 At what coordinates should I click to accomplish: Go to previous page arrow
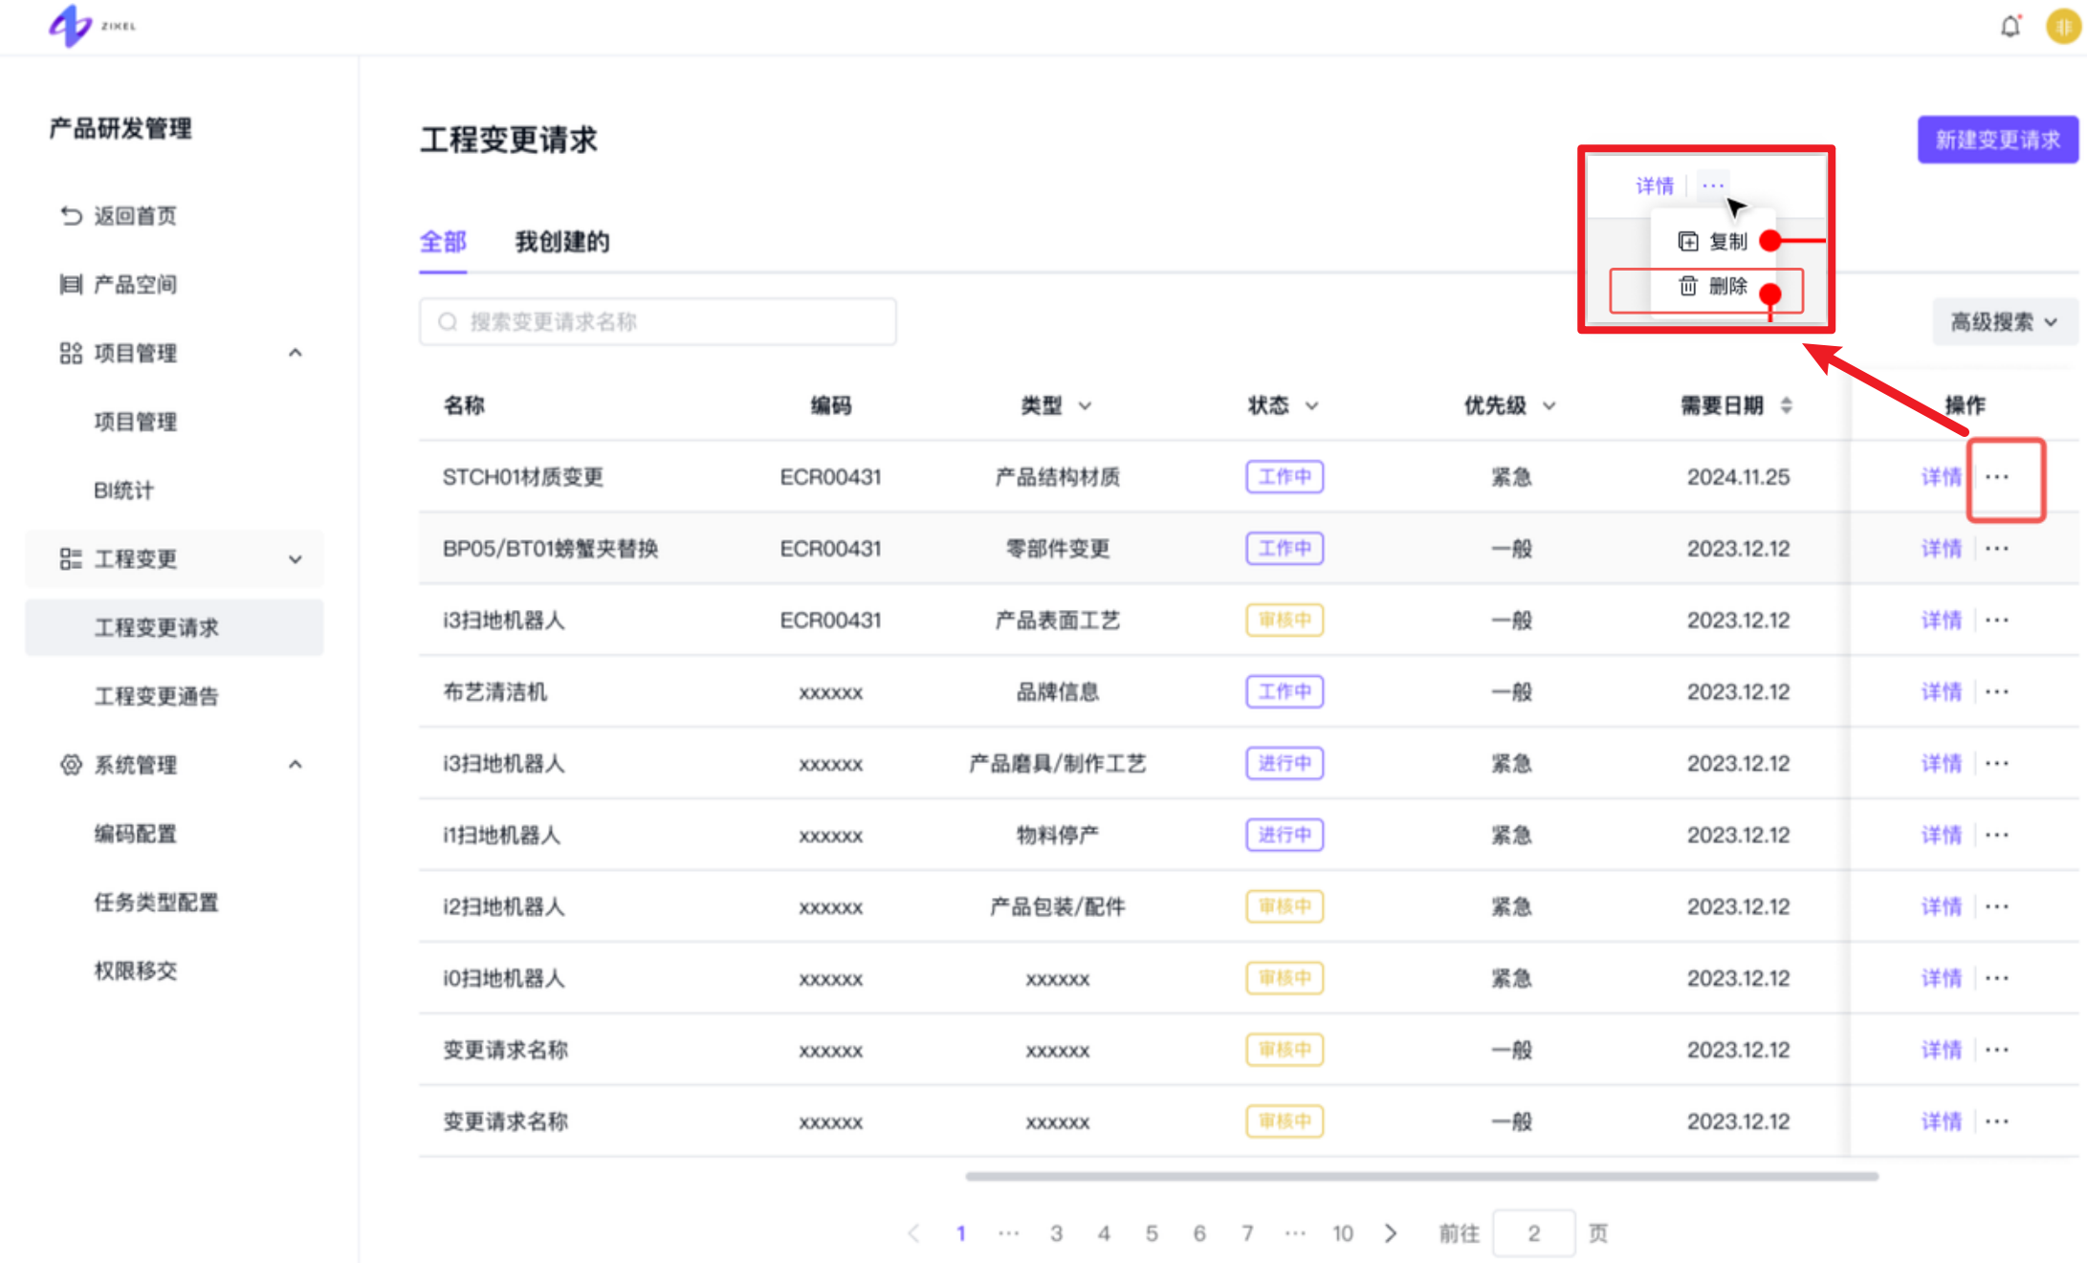click(x=913, y=1233)
